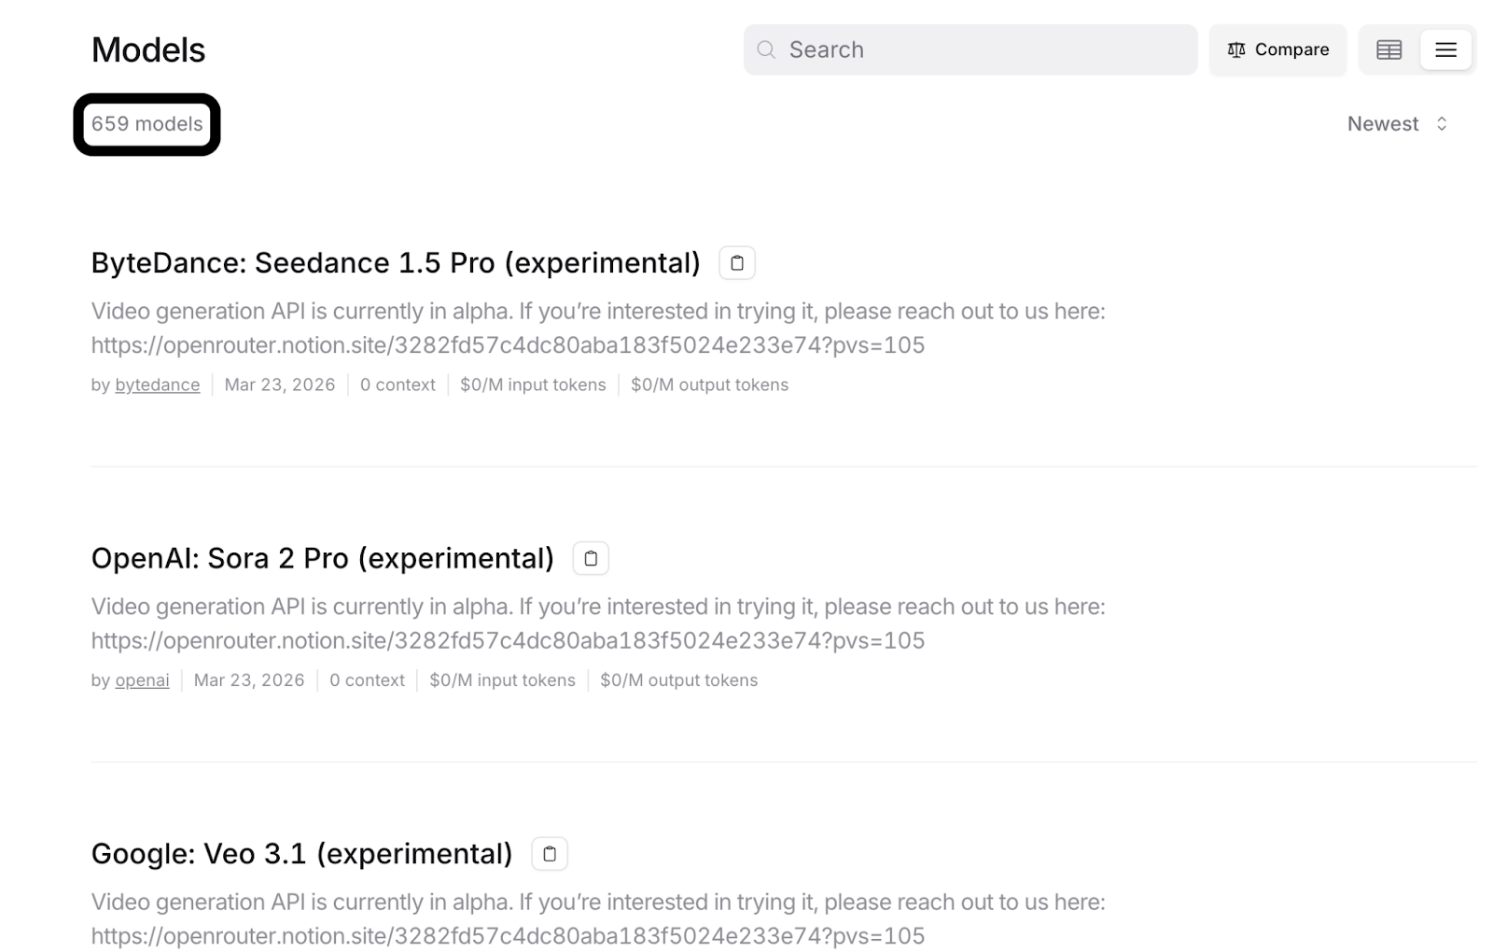Toggle the currently active view mode
This screenshot has height=952, width=1493.
[1445, 49]
